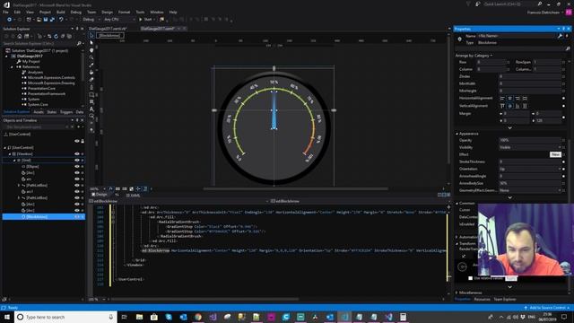Screen dimensions: 574x323
Task: Open the Visibility dropdown
Action: pos(530,147)
